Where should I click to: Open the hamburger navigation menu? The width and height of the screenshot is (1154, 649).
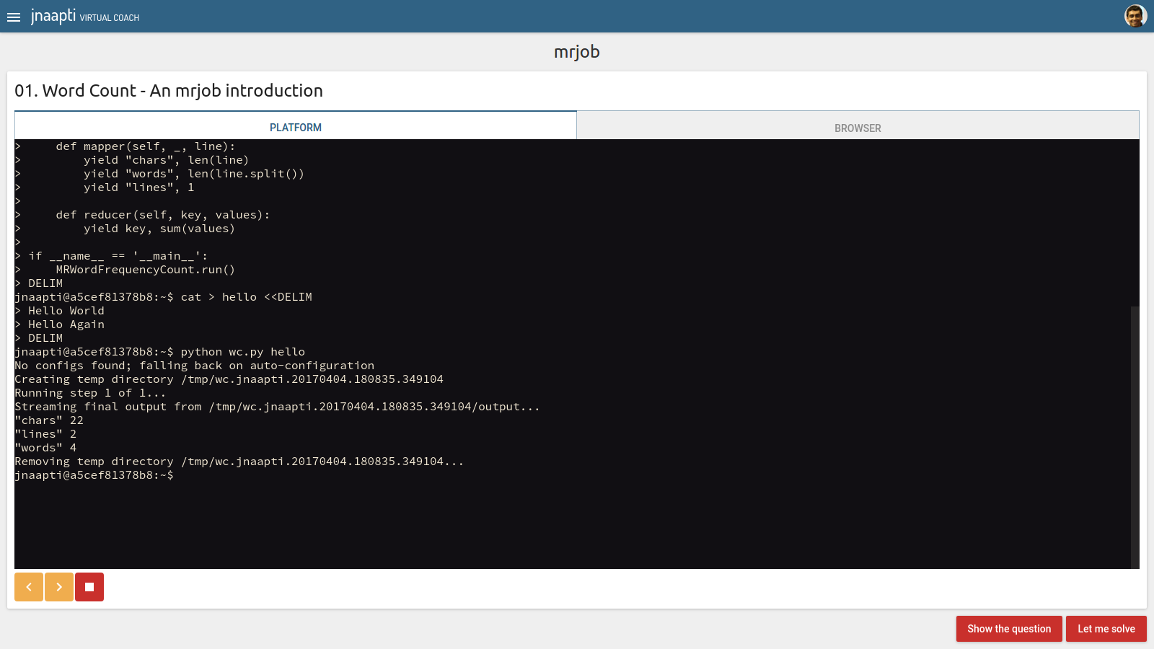click(14, 17)
